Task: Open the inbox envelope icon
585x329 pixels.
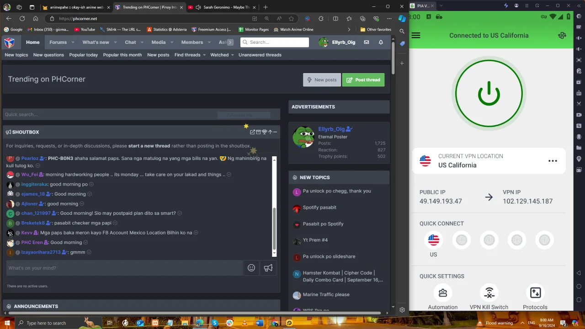Action: 366,42
